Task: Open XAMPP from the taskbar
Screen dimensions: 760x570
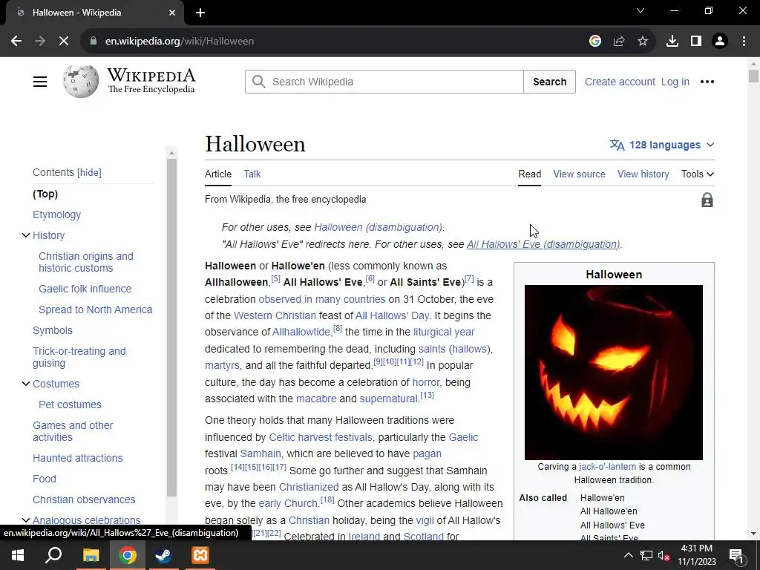Action: pyautogui.click(x=200, y=555)
